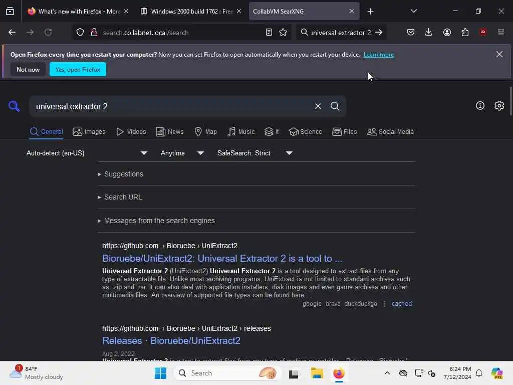Open Windows Start menu
Viewport: 513px width, 385px height.
160,373
